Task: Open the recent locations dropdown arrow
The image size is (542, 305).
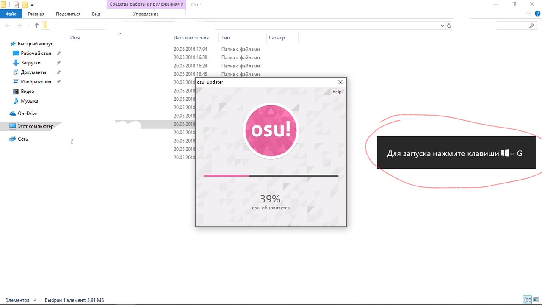Action: click(x=28, y=26)
